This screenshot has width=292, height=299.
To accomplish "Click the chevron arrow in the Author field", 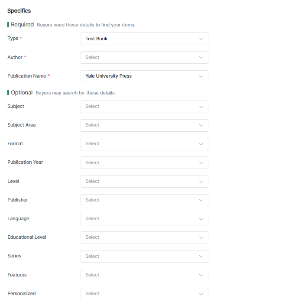I will [x=201, y=57].
